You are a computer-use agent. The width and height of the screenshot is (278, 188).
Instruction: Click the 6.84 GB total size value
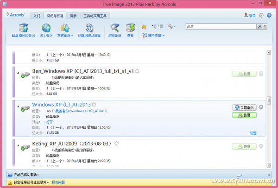point(52,94)
